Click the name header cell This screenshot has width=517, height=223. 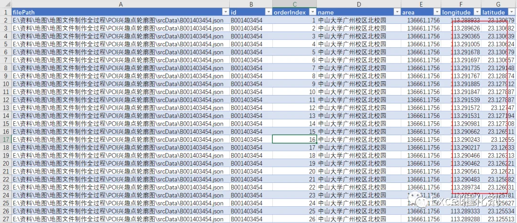359,12
